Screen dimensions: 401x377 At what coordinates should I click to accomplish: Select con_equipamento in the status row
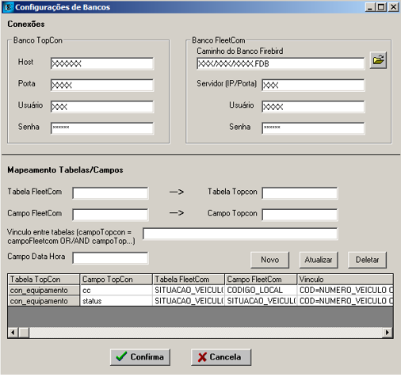coord(44,301)
